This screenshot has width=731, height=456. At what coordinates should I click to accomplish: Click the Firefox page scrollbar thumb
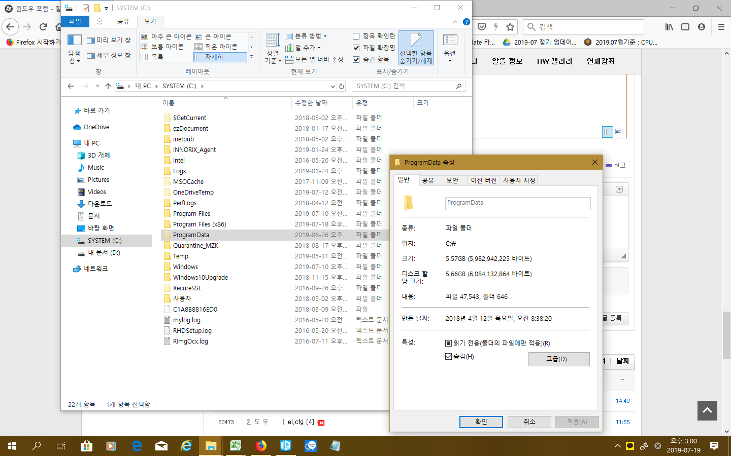727,335
